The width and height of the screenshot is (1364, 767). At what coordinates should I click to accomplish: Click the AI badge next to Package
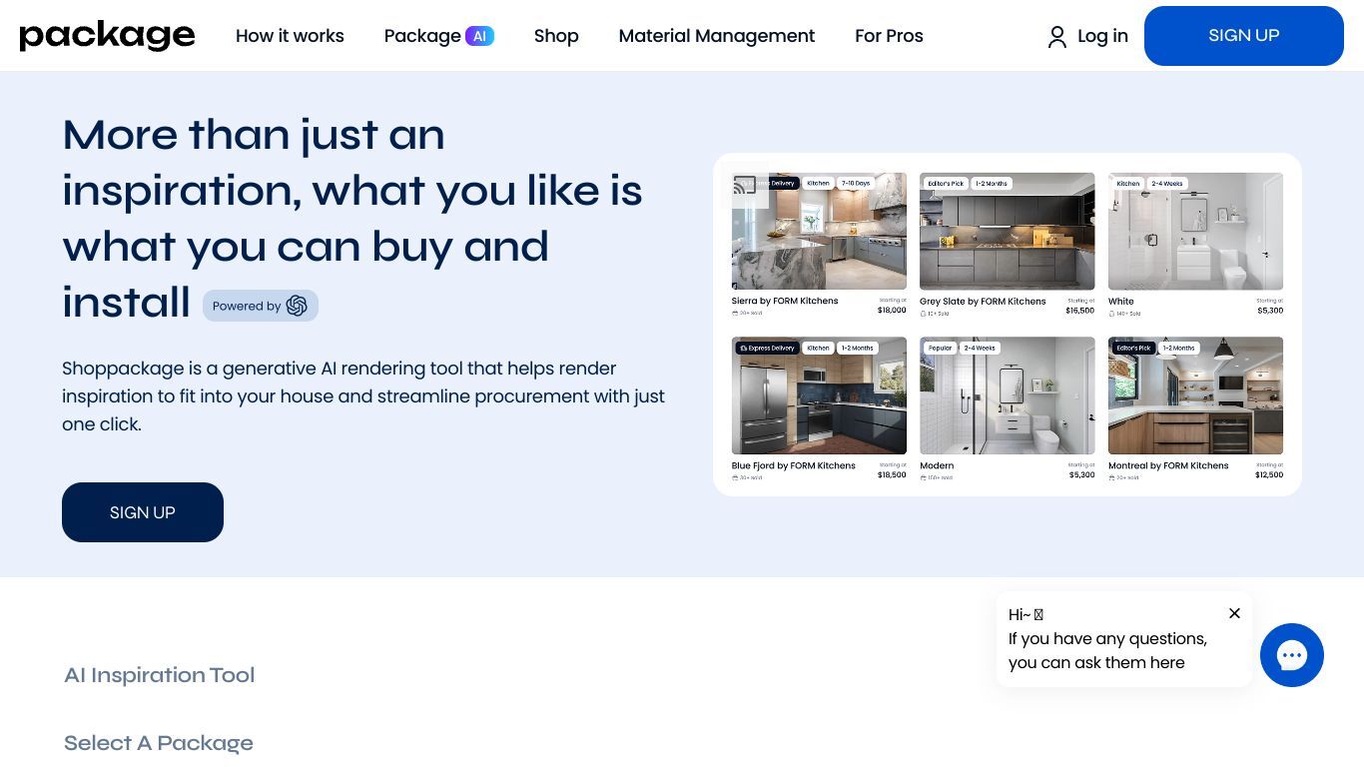(x=479, y=36)
